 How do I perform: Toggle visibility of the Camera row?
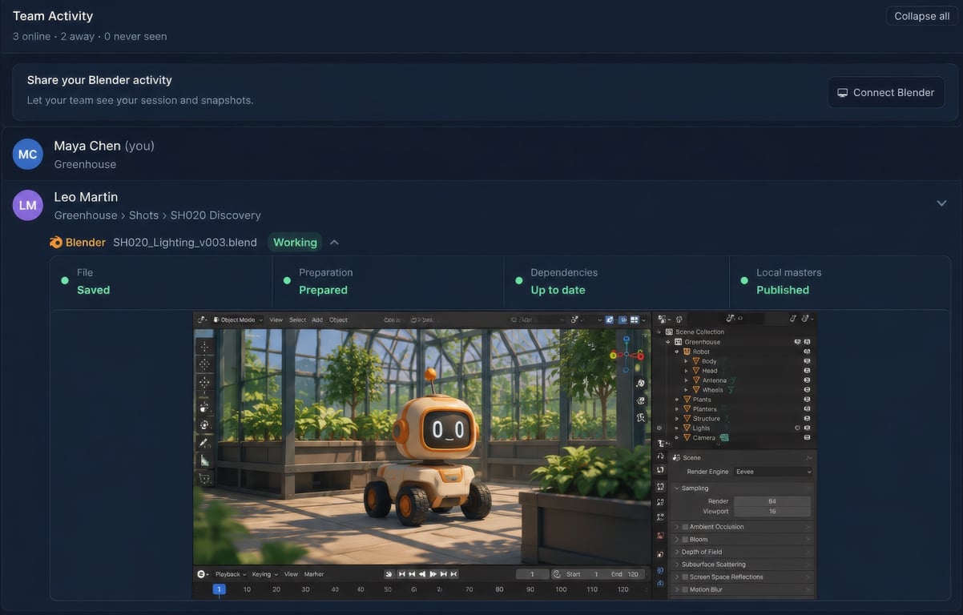807,438
